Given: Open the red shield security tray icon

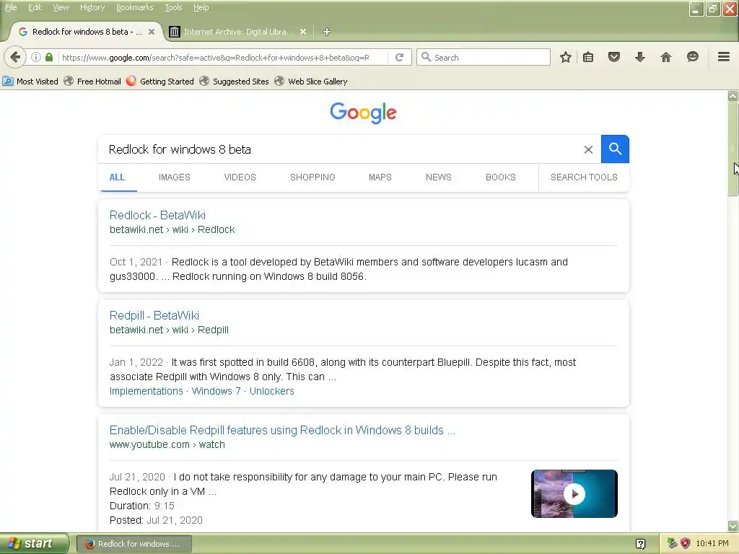Looking at the screenshot, I should coord(685,543).
